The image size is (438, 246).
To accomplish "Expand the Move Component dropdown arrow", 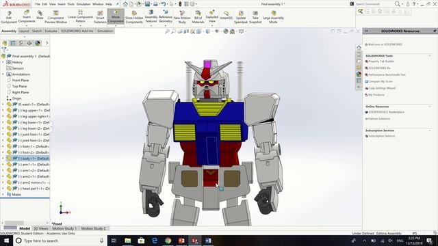I will (116, 25).
